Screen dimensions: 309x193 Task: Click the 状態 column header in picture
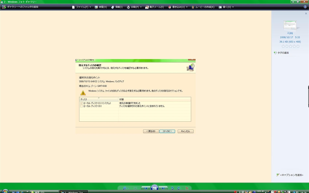[155, 99]
